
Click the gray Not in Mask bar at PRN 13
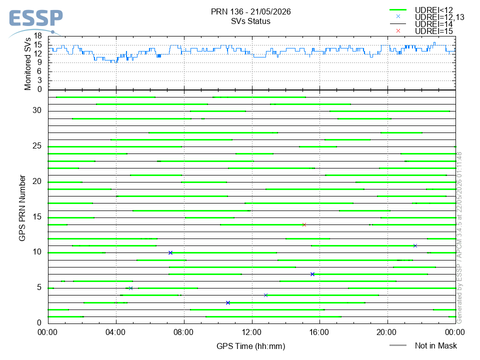[252, 231]
